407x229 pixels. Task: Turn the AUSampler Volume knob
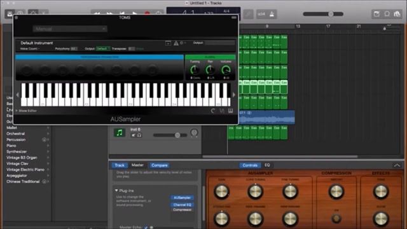coord(226,69)
